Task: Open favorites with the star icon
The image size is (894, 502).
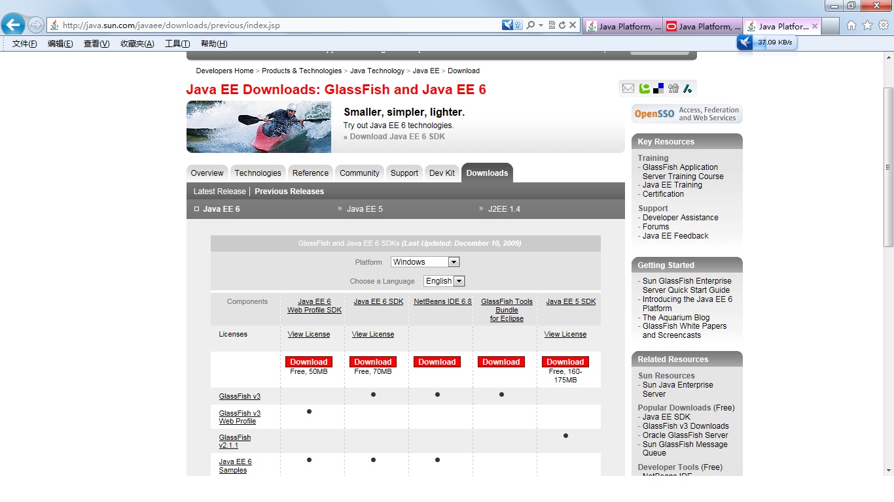Action: coord(867,25)
